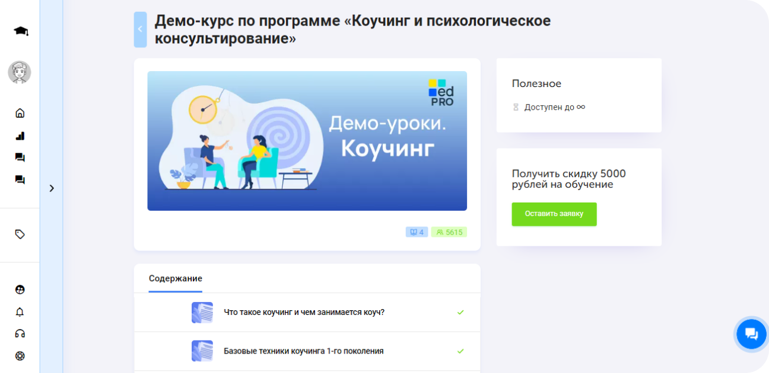This screenshot has width=769, height=373.
Task: Open the lesson counter badge showing 4
Action: (x=417, y=231)
